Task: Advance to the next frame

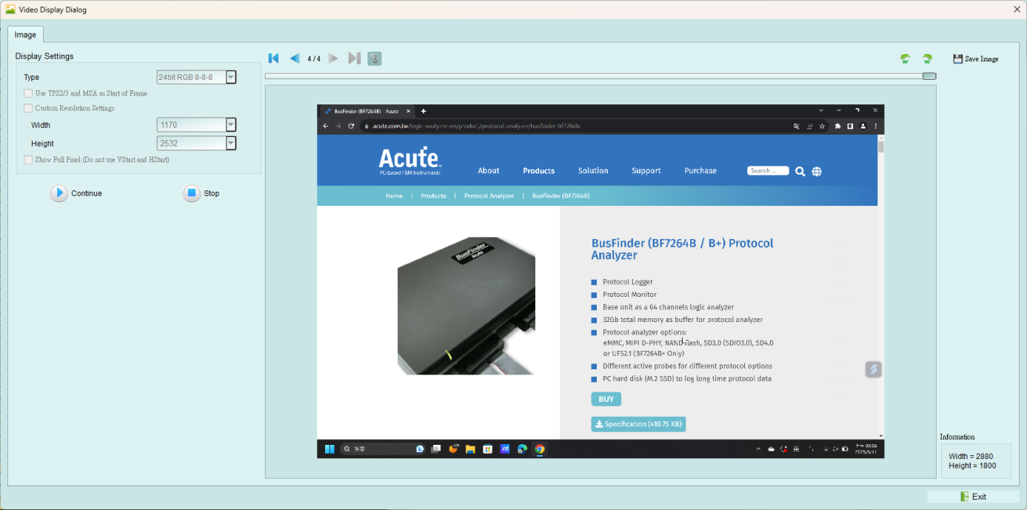Action: (333, 58)
